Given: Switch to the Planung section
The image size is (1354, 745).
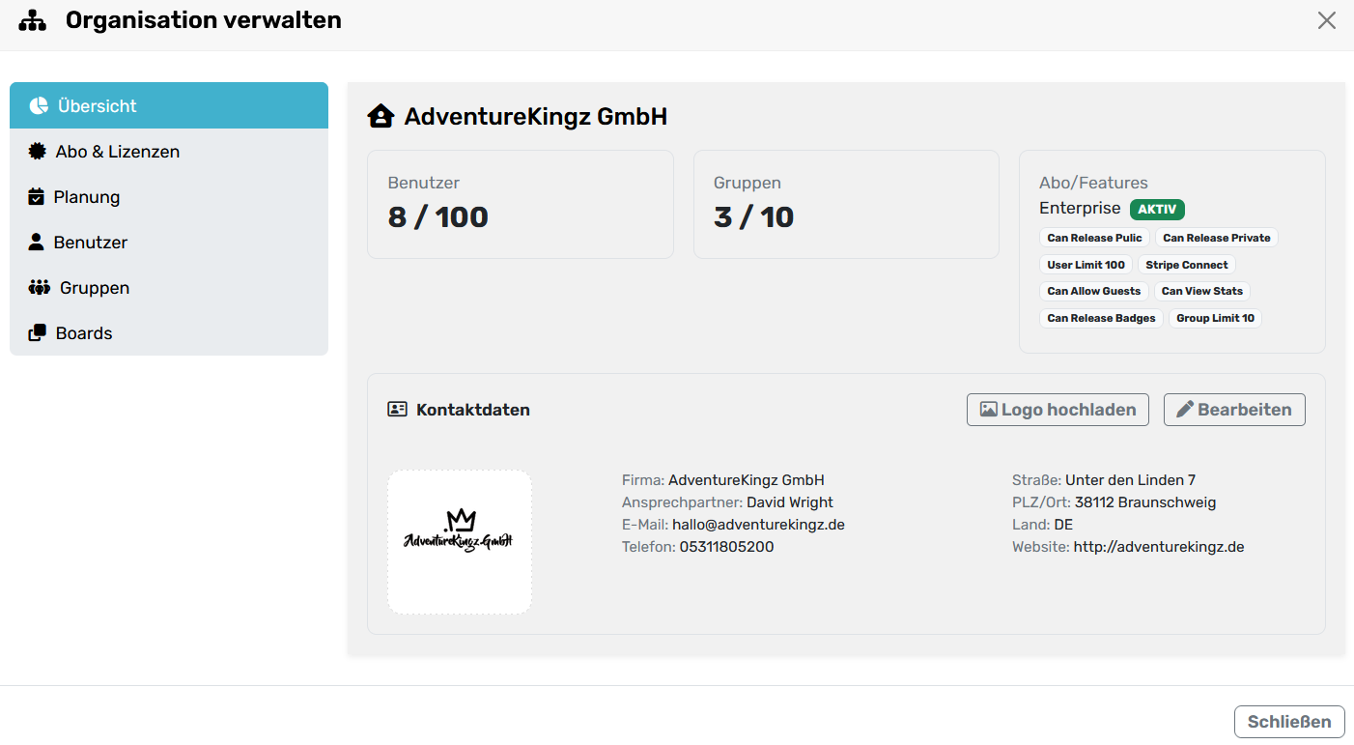Looking at the screenshot, I should click(87, 197).
